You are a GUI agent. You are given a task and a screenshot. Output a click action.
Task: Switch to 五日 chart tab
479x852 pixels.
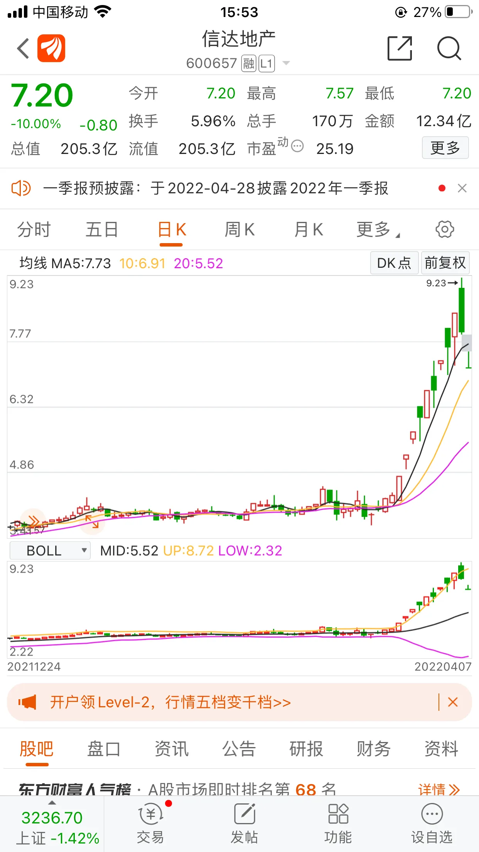102,230
